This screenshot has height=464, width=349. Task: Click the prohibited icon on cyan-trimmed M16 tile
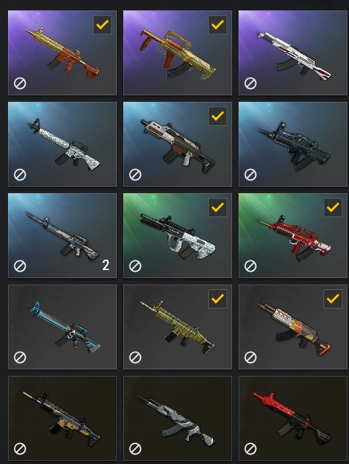click(x=20, y=357)
